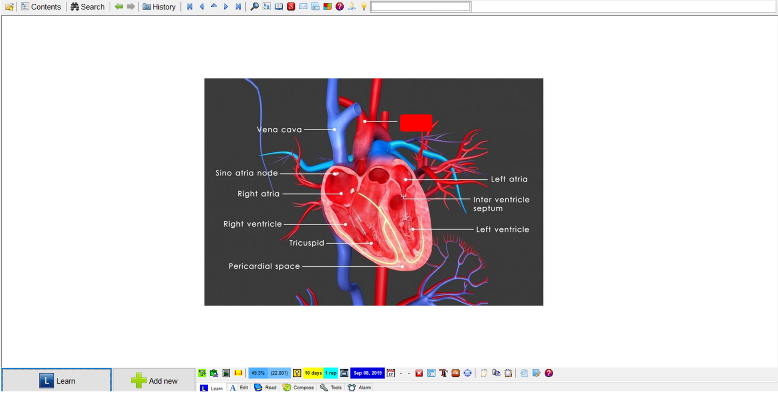Click the T font icon

444,373
